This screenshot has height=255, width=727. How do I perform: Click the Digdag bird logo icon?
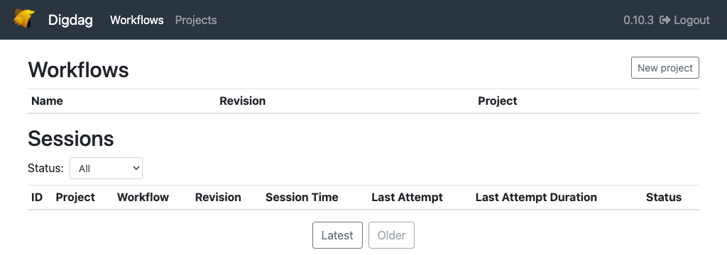pos(25,19)
